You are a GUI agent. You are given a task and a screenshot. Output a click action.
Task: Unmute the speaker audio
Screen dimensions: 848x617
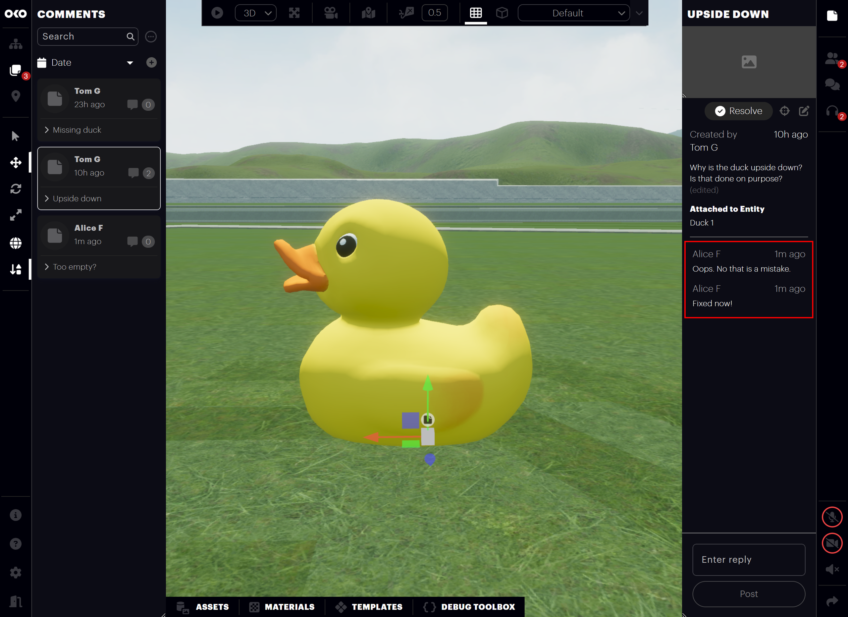832,569
